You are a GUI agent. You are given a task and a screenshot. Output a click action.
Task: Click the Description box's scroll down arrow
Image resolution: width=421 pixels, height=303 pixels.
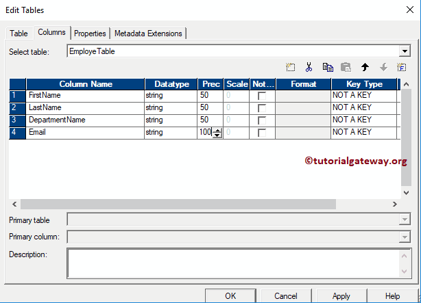tap(405, 271)
